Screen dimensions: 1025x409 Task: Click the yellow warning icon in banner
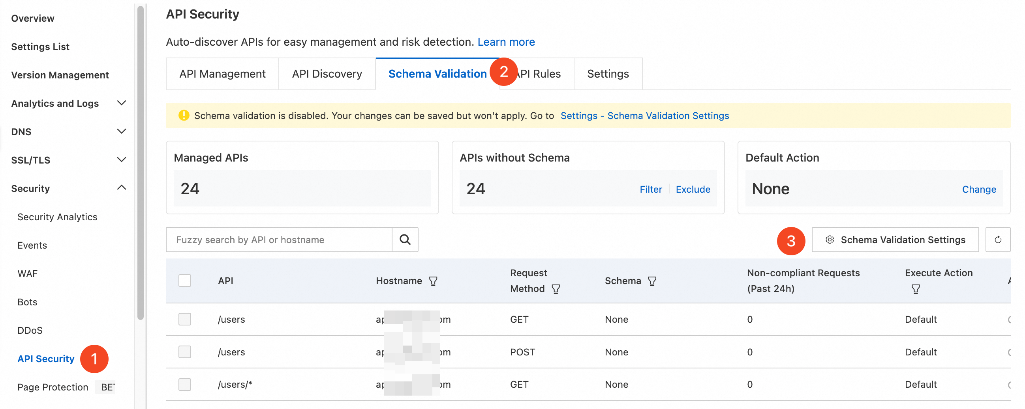point(184,115)
